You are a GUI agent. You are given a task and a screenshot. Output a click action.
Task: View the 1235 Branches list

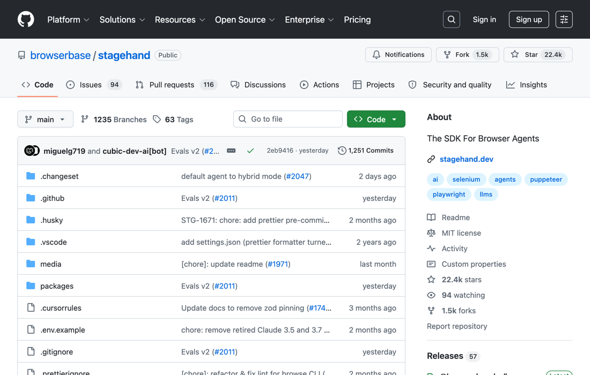coord(114,119)
